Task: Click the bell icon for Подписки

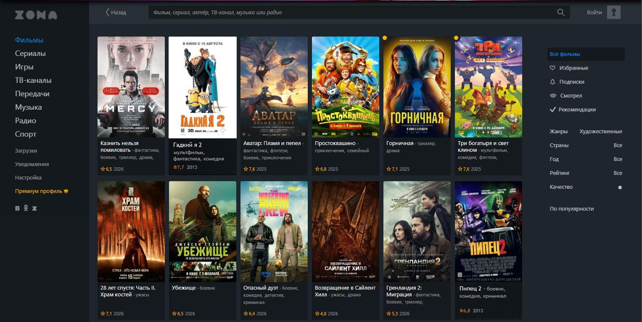Action: click(x=553, y=82)
